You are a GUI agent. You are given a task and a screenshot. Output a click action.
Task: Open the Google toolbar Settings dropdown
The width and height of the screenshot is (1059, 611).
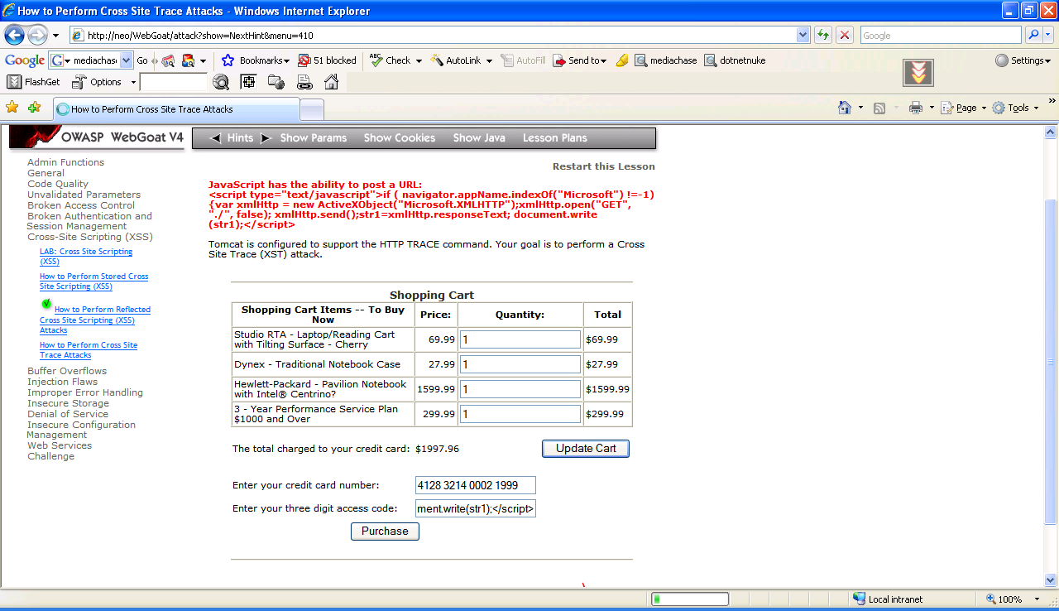coord(1023,60)
